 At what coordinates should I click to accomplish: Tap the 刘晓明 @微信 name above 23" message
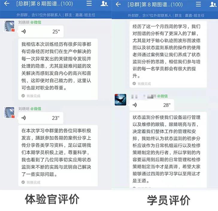tap(30, 109)
